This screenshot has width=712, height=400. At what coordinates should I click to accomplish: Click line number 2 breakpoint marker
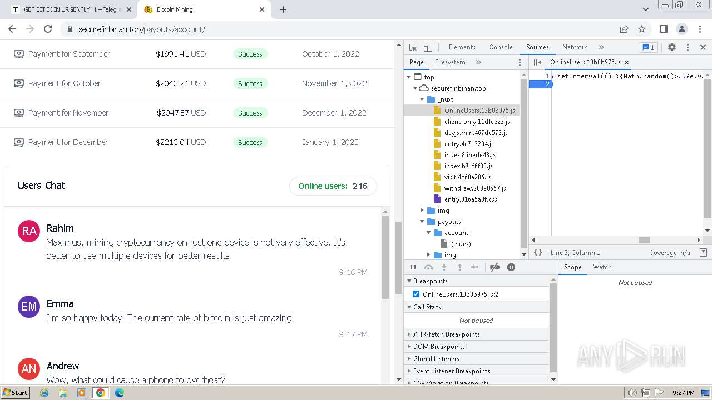[x=540, y=84]
